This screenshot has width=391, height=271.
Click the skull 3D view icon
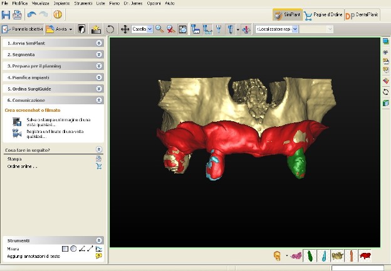278,255
